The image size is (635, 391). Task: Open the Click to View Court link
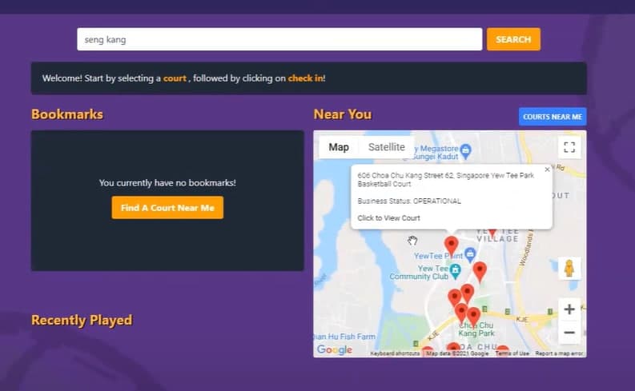coord(388,217)
